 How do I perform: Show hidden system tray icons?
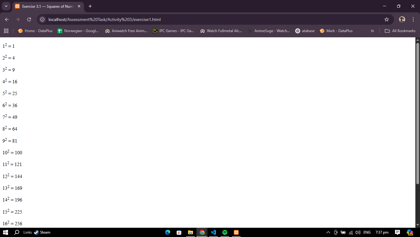tap(328, 232)
